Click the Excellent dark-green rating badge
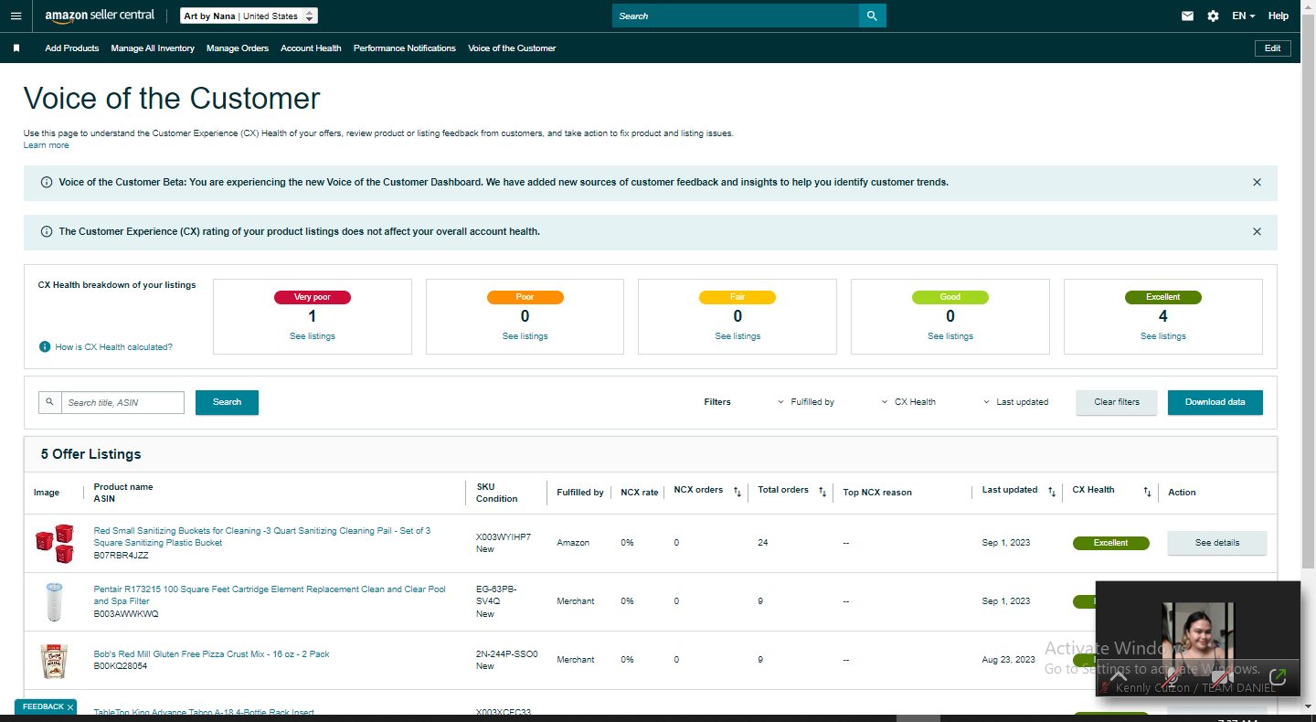 (x=1163, y=297)
